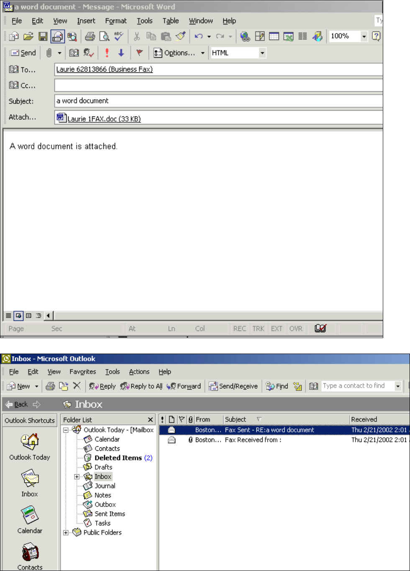Toggle OVR overtype mode in status bar
This screenshot has width=410, height=571.
click(x=296, y=329)
